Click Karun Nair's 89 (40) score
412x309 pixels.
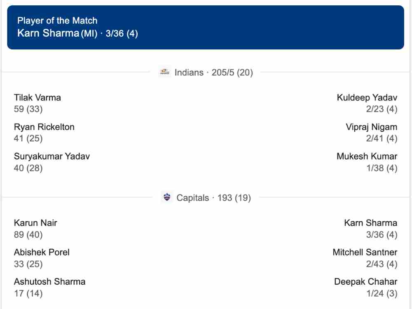pyautogui.click(x=28, y=234)
